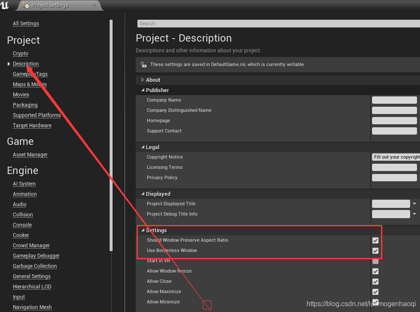This screenshot has height=312, width=420.
Task: Click the Unreal Engine logo icon
Action: [x=5, y=5]
